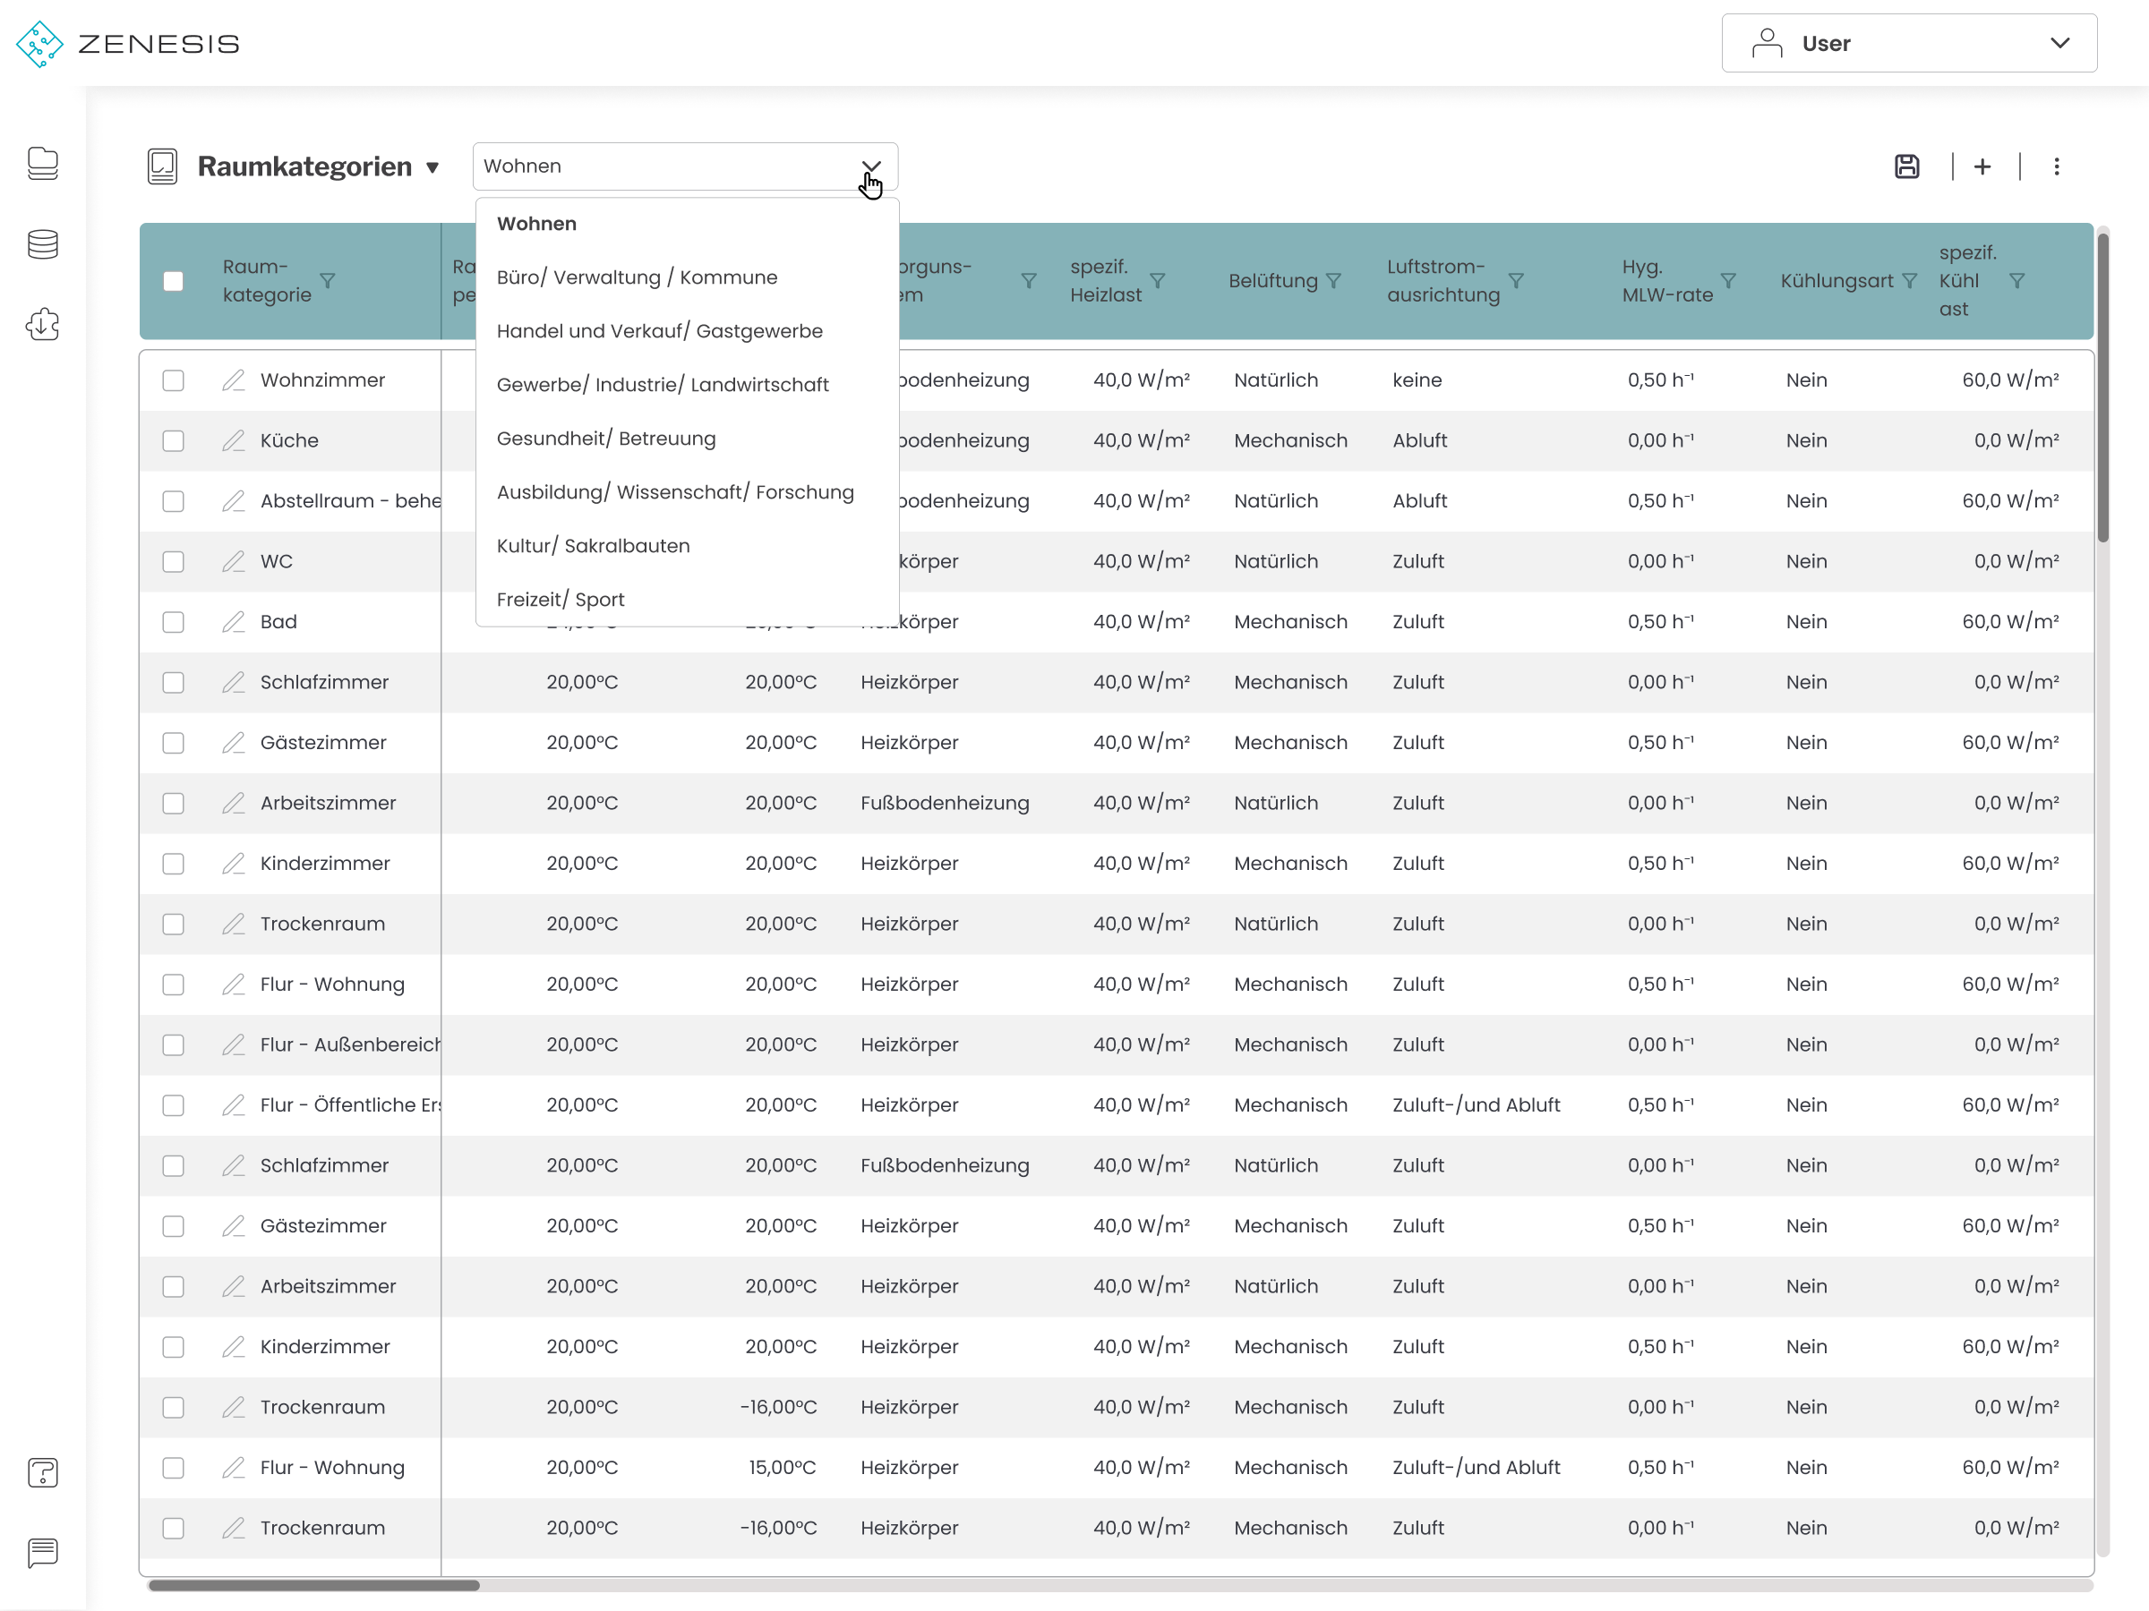The height and width of the screenshot is (1611, 2149).
Task: Click the plus add icon
Action: coord(1982,166)
